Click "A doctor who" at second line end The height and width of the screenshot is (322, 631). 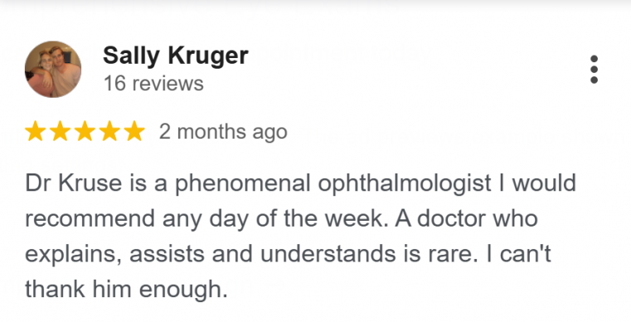tap(466, 218)
